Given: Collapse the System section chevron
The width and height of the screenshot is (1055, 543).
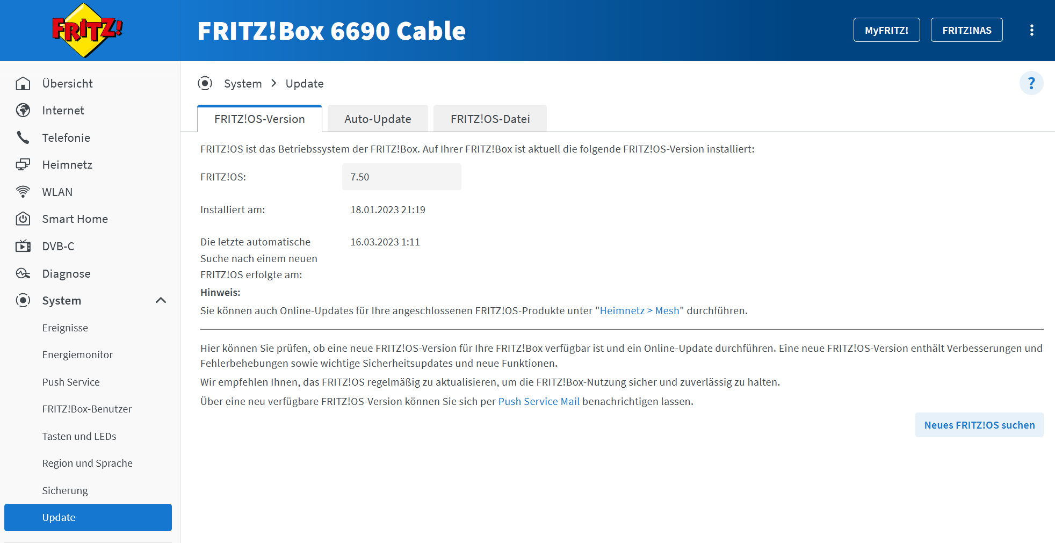Looking at the screenshot, I should (161, 300).
